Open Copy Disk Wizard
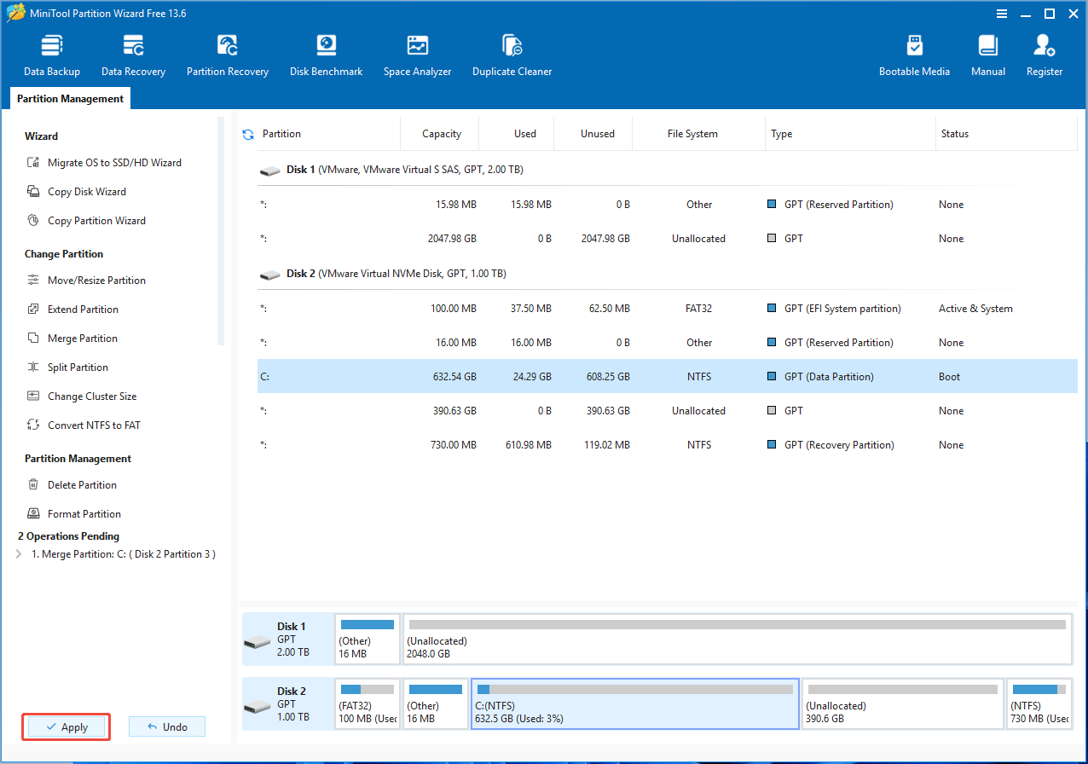Image resolution: width=1088 pixels, height=764 pixels. tap(77, 192)
